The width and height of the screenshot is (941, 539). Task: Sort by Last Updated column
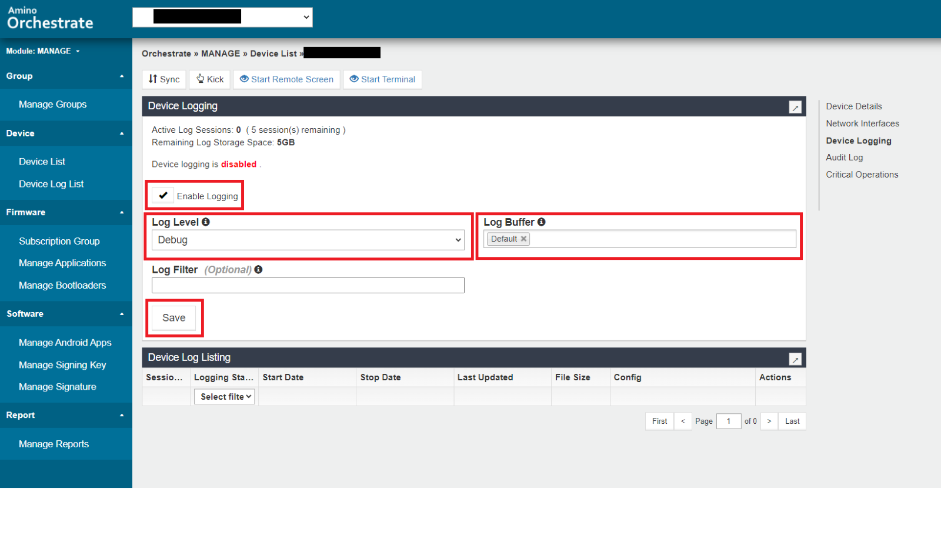485,377
